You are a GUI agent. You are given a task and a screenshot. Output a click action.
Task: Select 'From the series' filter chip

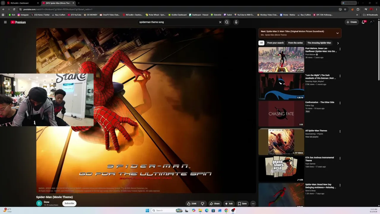pos(295,43)
